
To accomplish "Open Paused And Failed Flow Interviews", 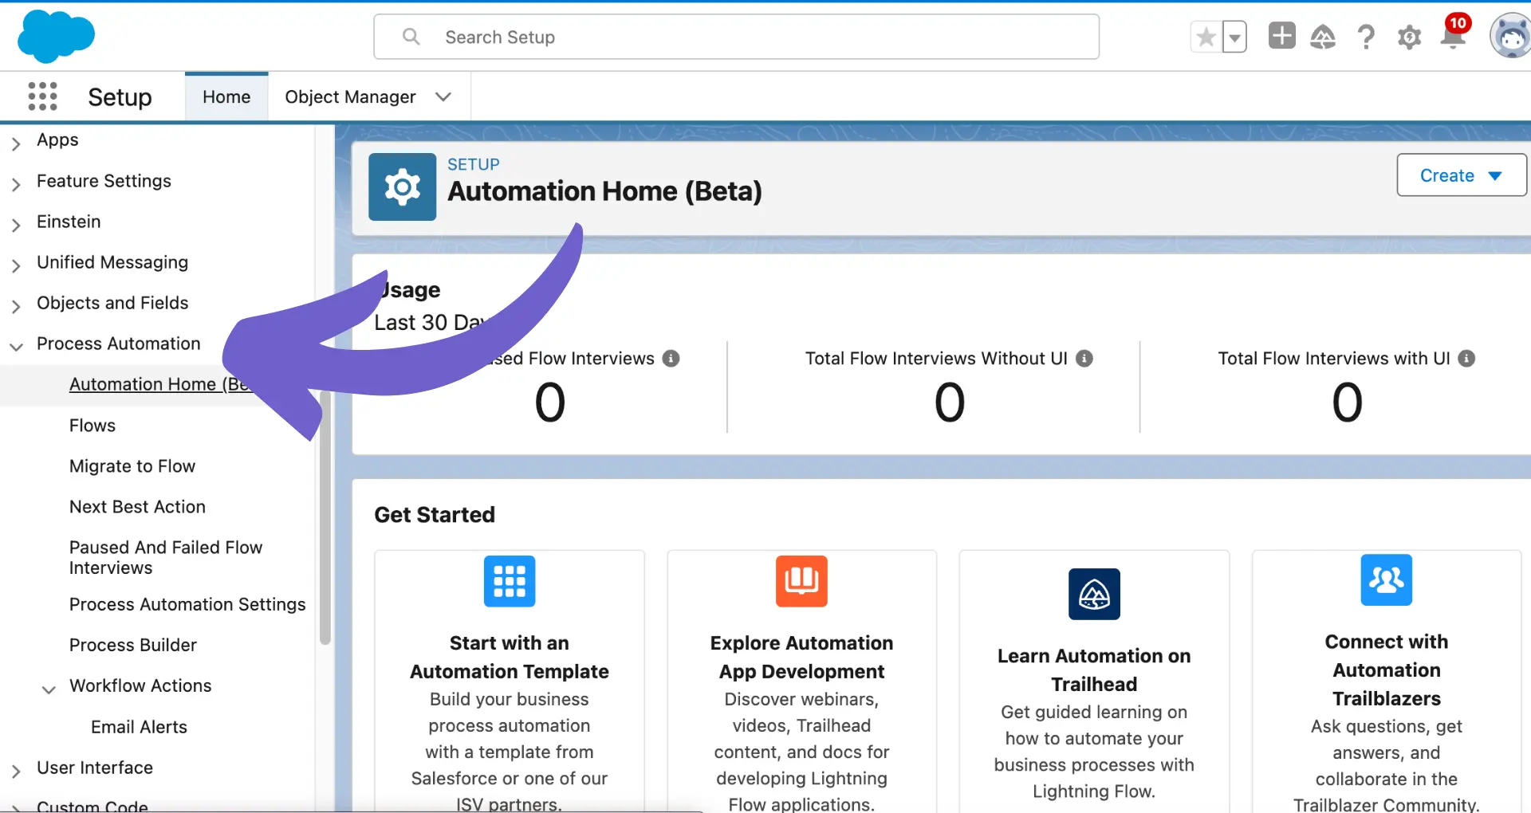I will [x=166, y=557].
